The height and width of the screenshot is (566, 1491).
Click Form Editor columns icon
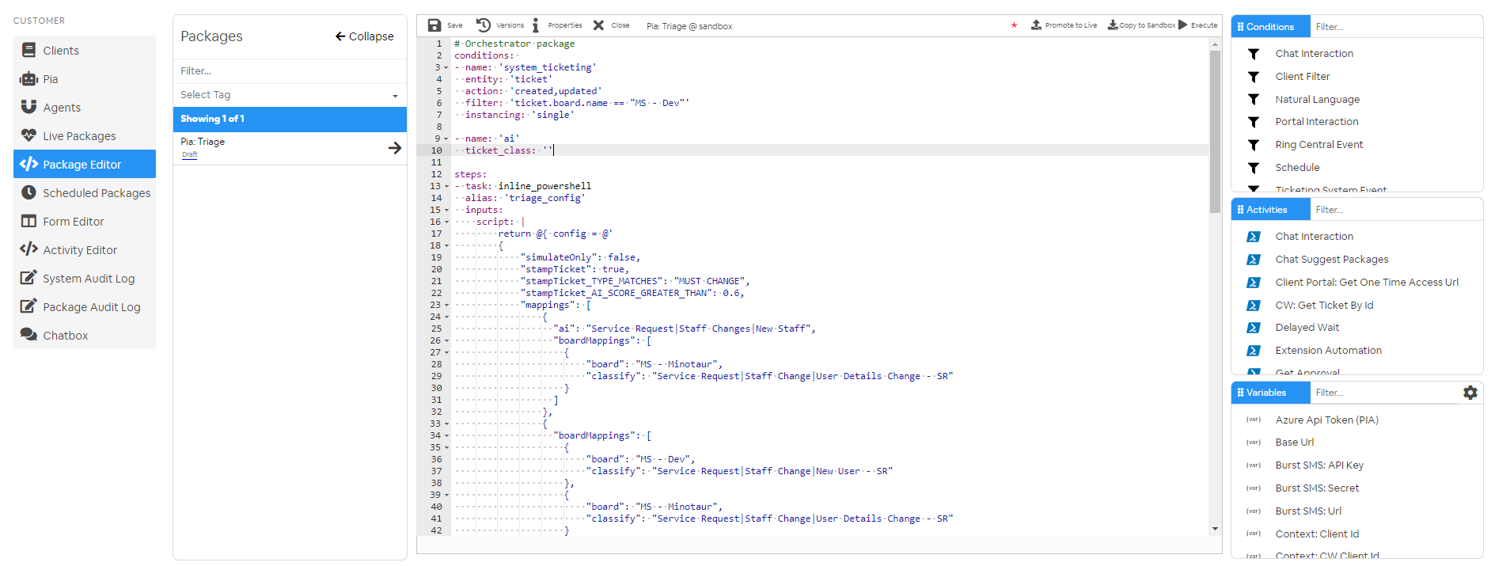tap(28, 221)
